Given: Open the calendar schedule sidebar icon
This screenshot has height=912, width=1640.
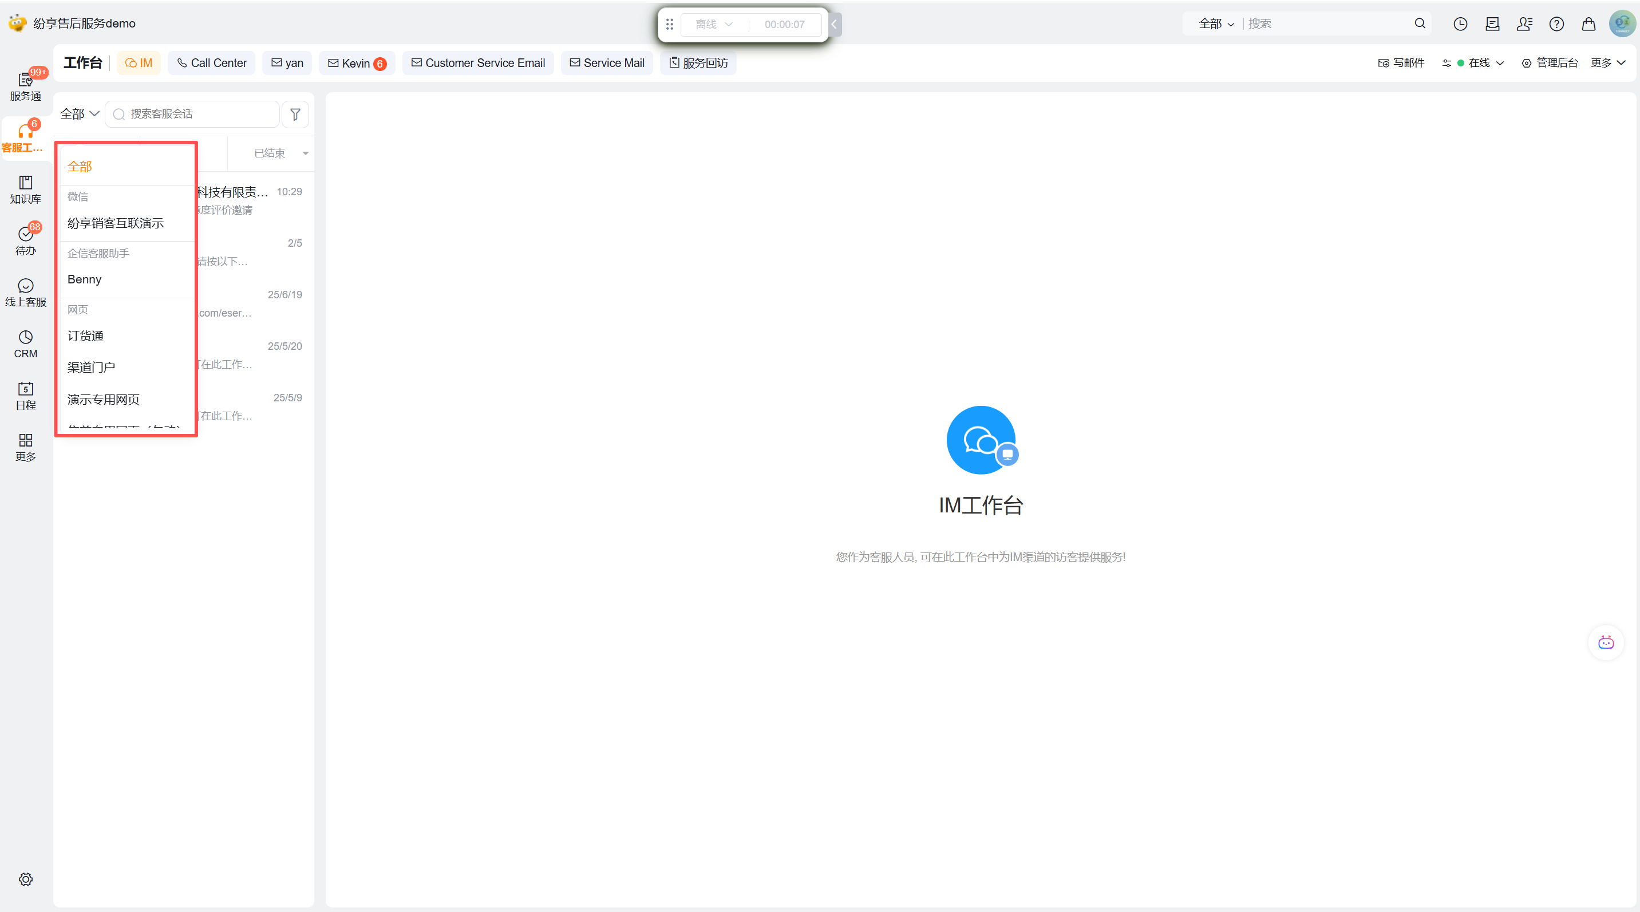Looking at the screenshot, I should point(25,396).
